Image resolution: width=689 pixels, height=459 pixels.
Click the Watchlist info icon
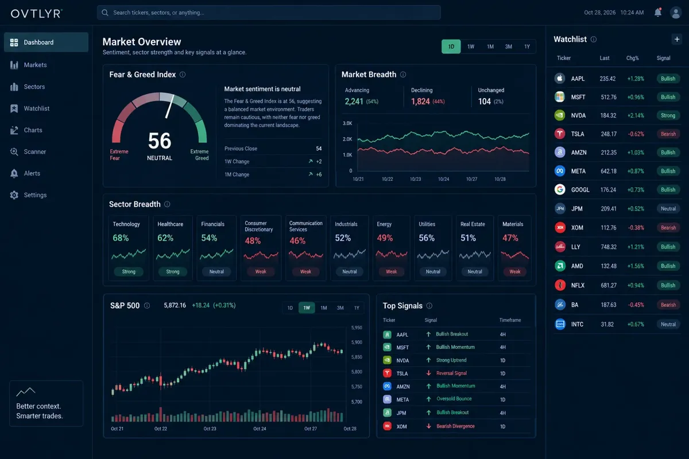coord(594,40)
